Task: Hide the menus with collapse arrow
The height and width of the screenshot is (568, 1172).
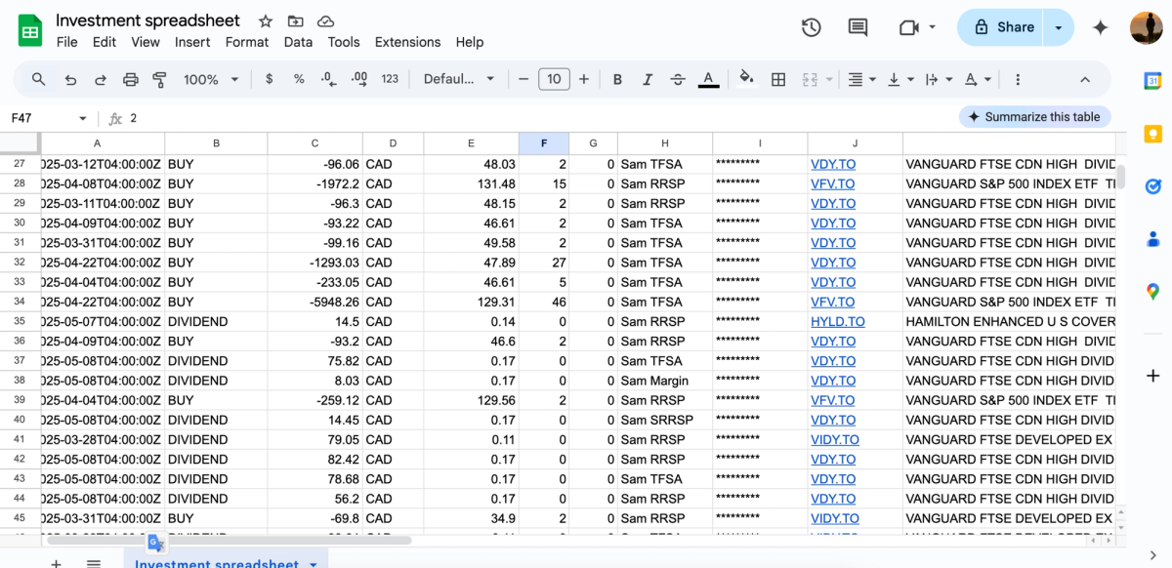Action: tap(1085, 79)
